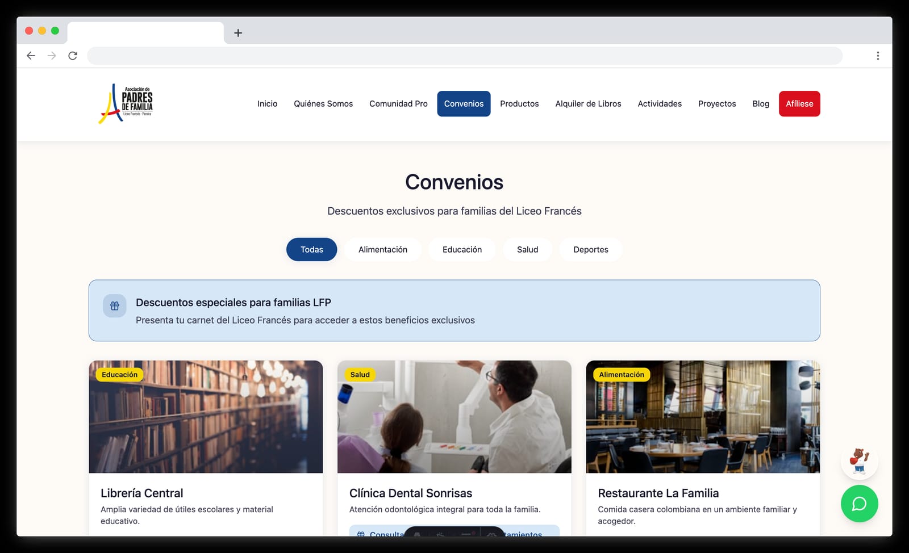
Task: Open the Quiénes Somos page
Action: 323,103
